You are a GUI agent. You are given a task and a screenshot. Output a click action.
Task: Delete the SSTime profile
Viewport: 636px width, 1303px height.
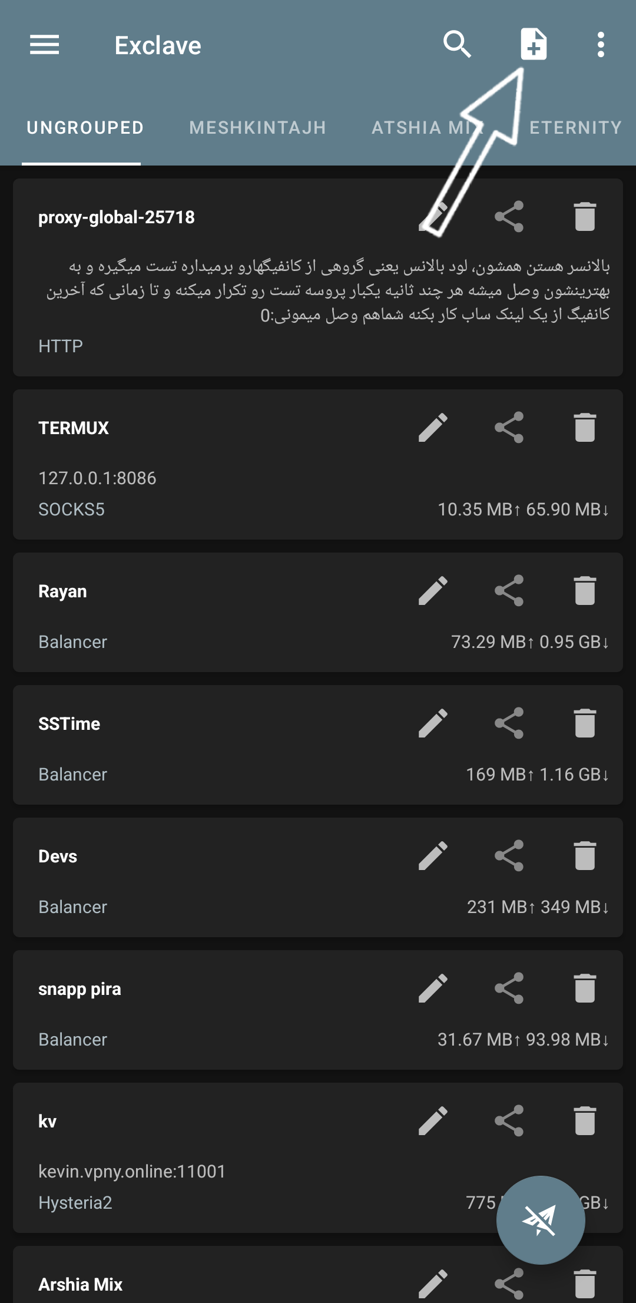point(585,723)
